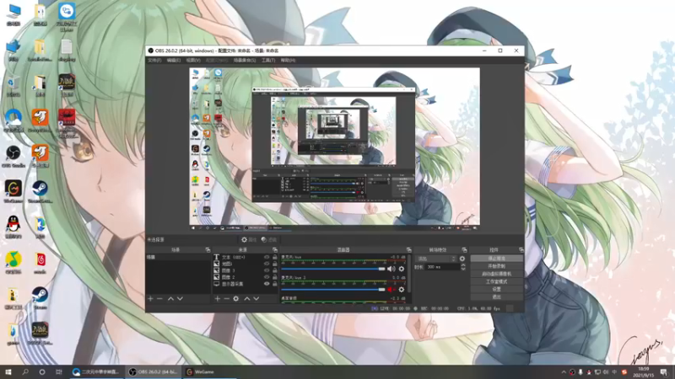
Task: Select the scene entry in scenes list
Action: point(178,257)
